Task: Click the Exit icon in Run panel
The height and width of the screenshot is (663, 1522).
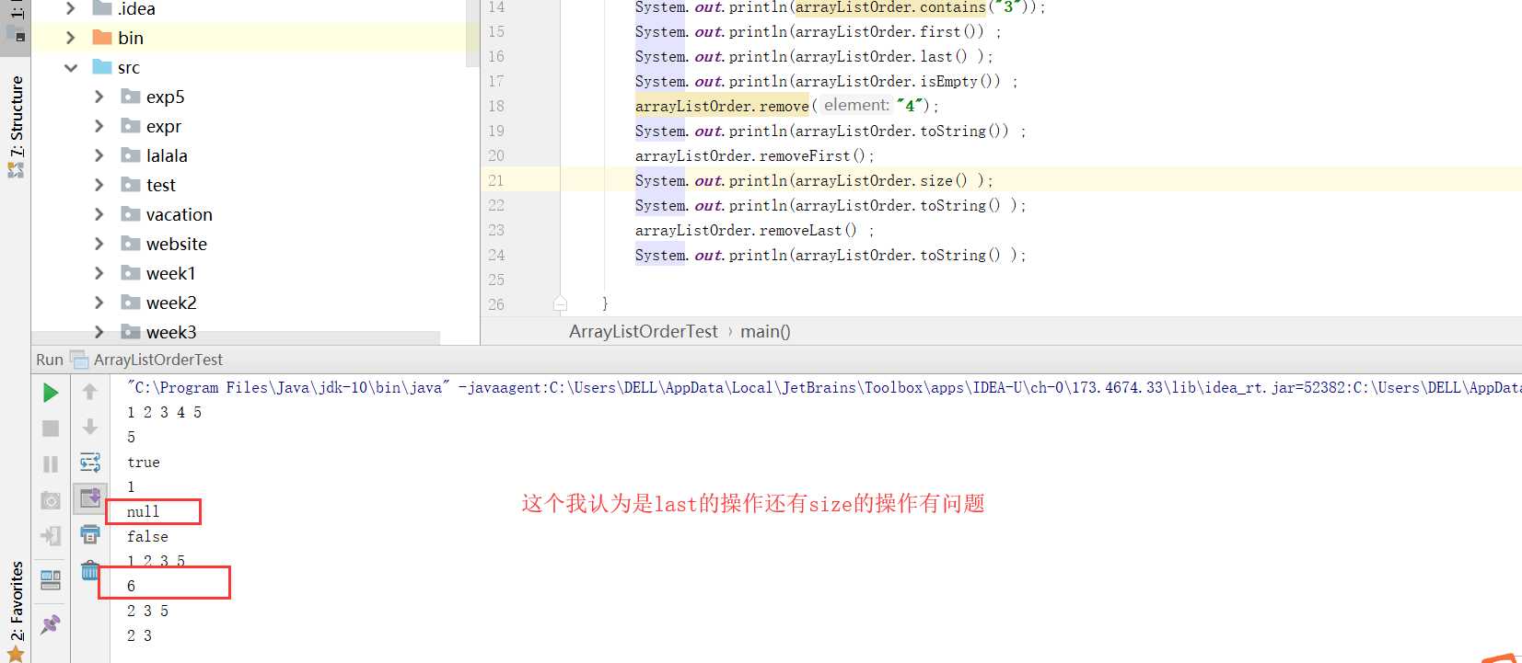Action: 51,535
